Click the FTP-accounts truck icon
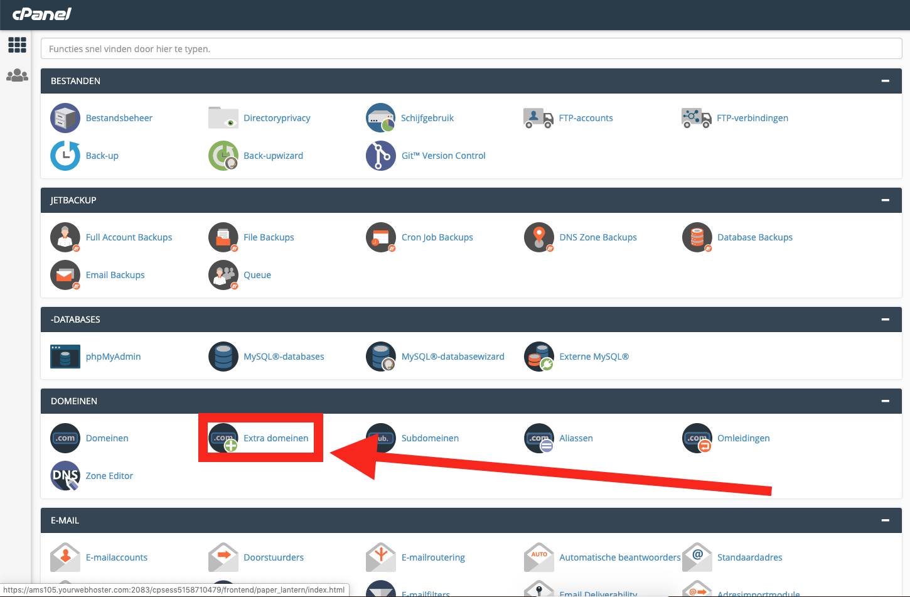Viewport: 910px width, 597px height. [x=538, y=118]
